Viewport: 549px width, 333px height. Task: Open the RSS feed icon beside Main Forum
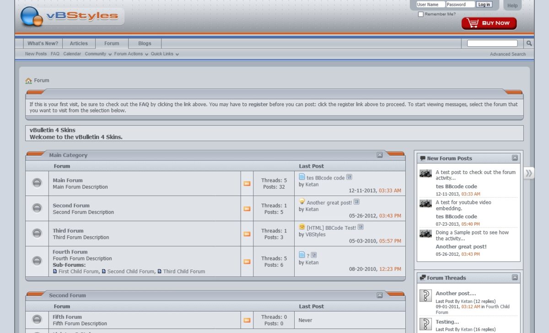[x=247, y=183]
